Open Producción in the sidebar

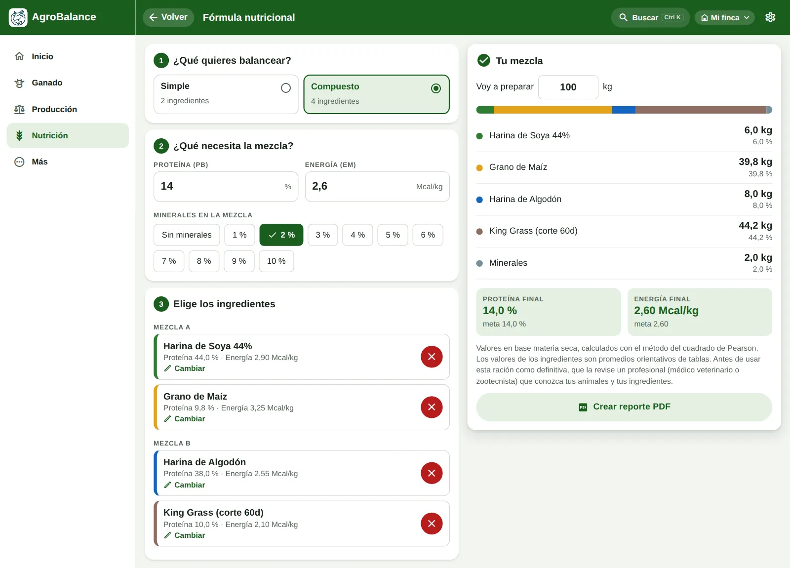click(x=68, y=109)
